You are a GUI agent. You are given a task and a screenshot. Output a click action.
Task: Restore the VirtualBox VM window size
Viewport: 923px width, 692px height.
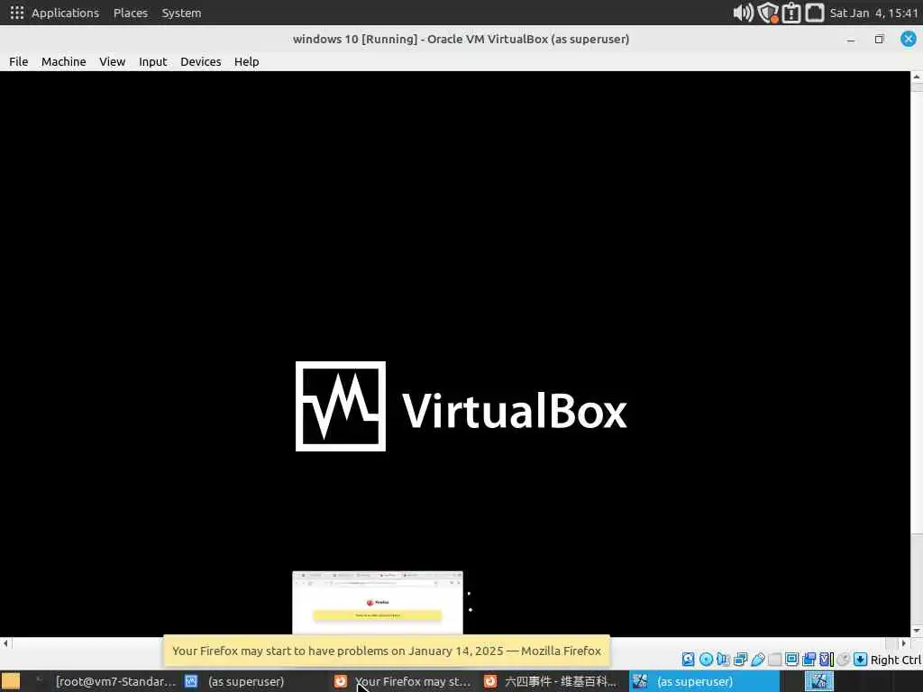pyautogui.click(x=879, y=40)
